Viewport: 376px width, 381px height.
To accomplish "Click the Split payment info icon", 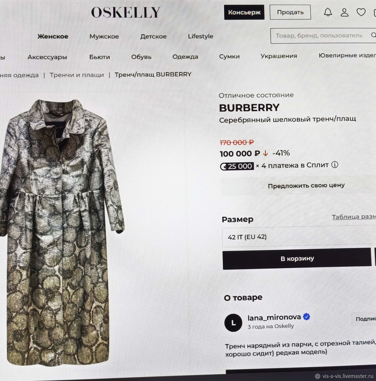I will point(335,165).
